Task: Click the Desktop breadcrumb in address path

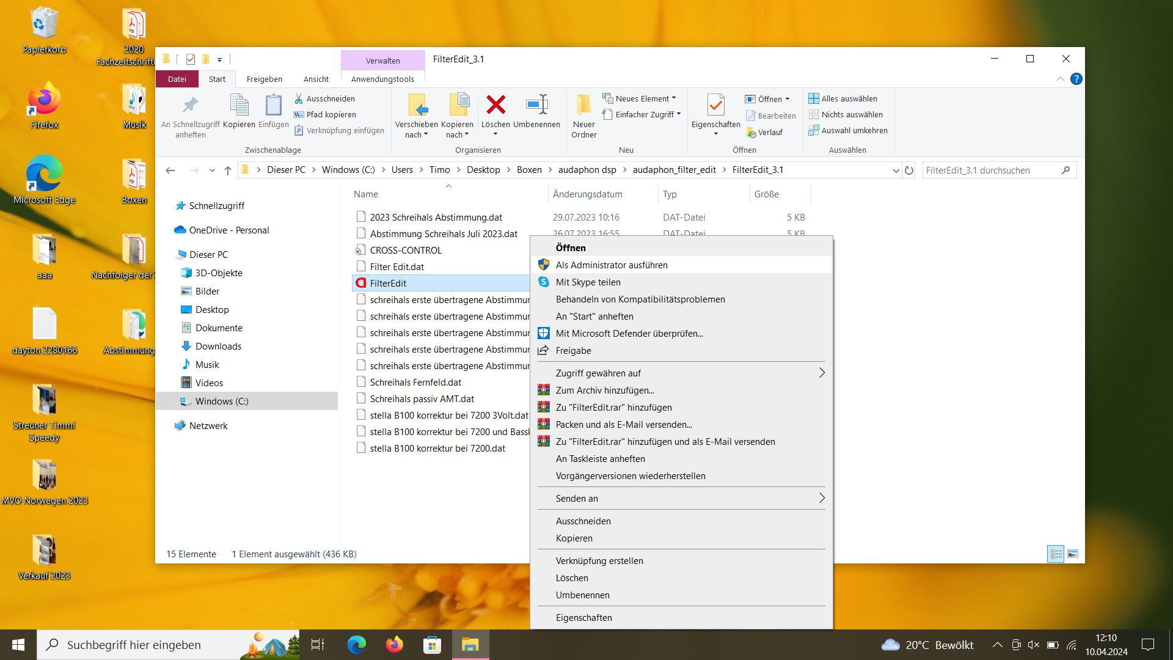Action: click(x=483, y=170)
